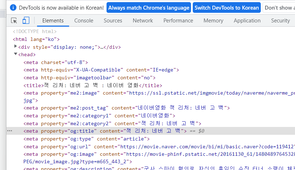Click the "utf-8" charset value

click(x=75, y=62)
